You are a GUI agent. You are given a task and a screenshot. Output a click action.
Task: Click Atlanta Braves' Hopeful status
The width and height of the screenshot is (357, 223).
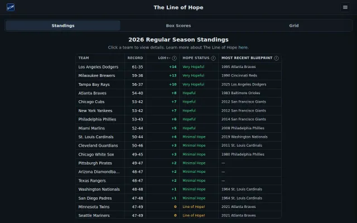coord(189,93)
